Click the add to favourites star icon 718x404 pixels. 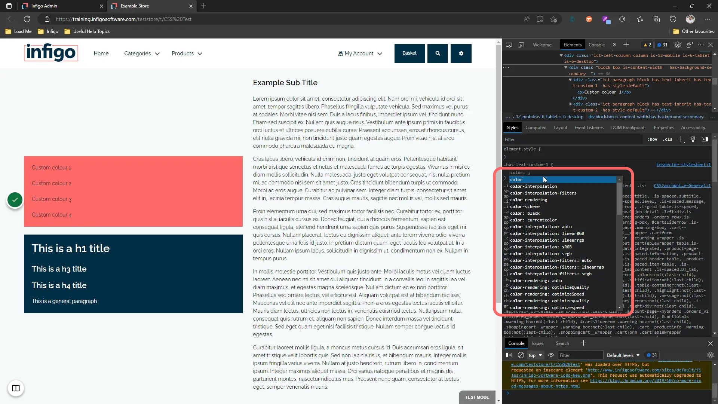click(x=554, y=19)
